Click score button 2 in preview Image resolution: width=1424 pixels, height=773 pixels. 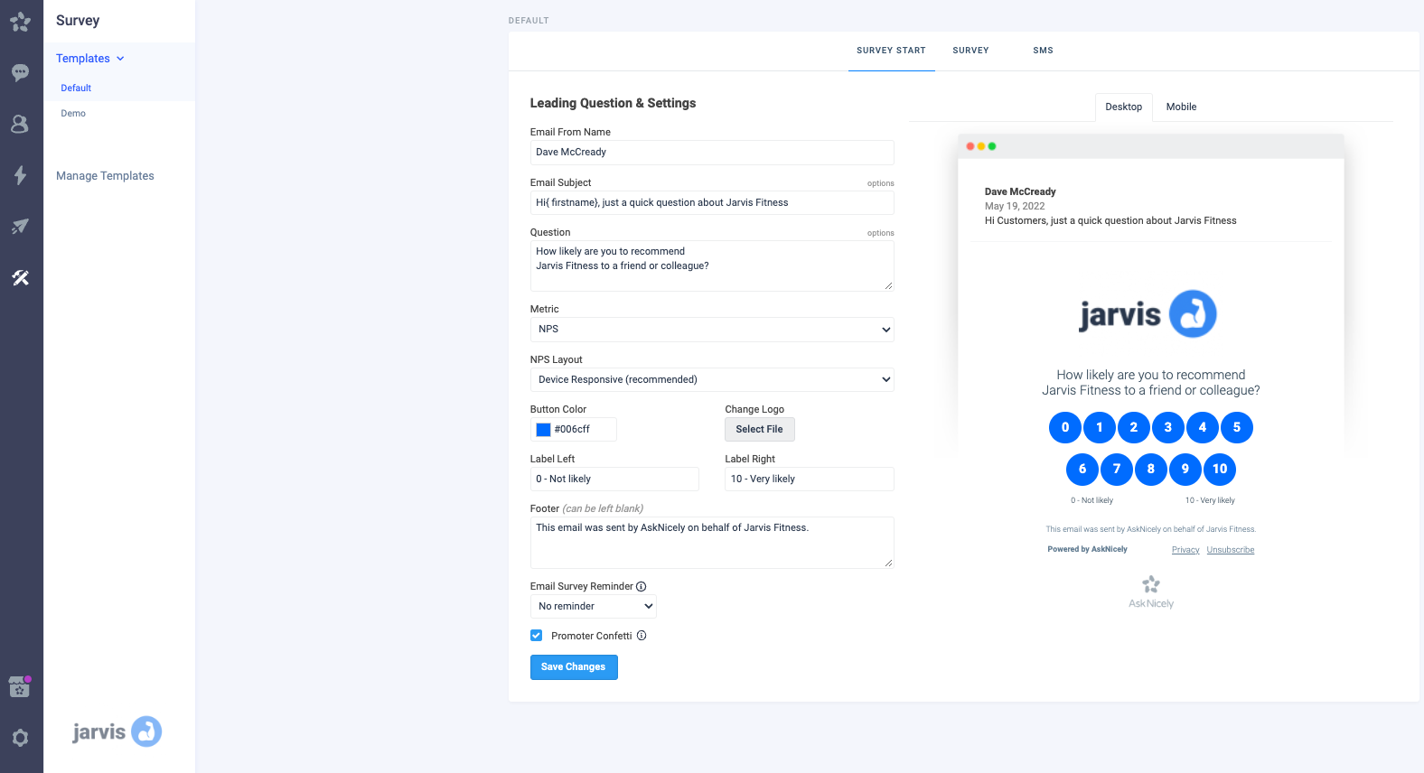pyautogui.click(x=1134, y=427)
